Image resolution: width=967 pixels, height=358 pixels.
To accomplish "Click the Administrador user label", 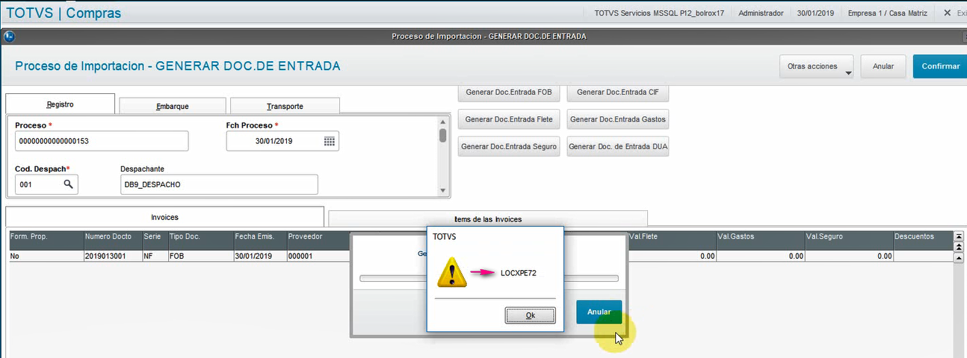I will pos(761,13).
